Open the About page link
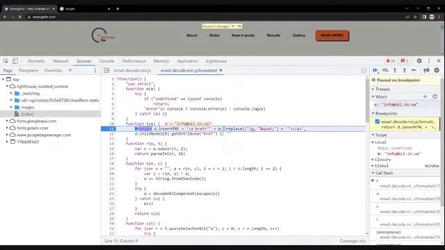 tap(192, 35)
